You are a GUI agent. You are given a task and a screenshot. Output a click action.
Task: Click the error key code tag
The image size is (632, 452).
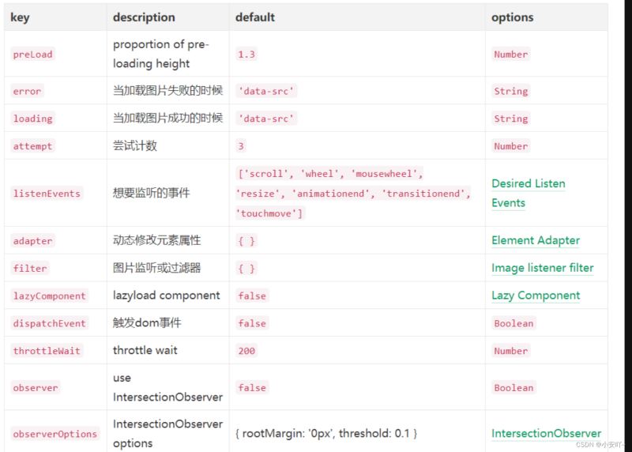(x=27, y=91)
